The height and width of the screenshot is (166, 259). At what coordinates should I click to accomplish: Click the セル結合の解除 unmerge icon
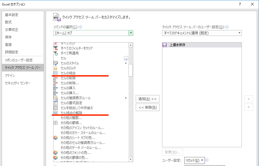coord(56,113)
